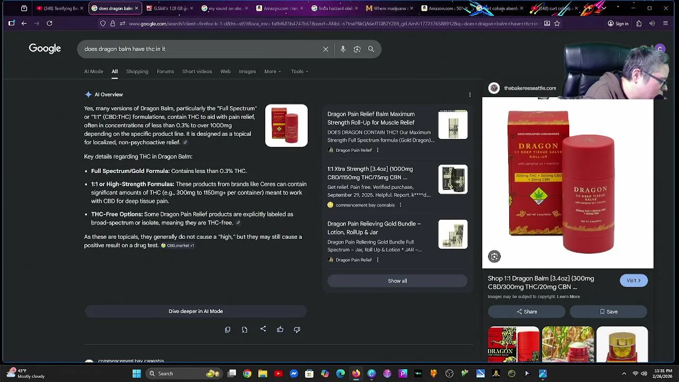The width and height of the screenshot is (679, 382).
Task: Open the Windows Start menu
Action: tap(136, 374)
